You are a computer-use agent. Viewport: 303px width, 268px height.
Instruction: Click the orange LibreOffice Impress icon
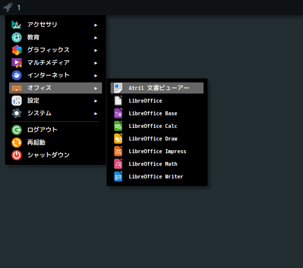[x=118, y=151]
